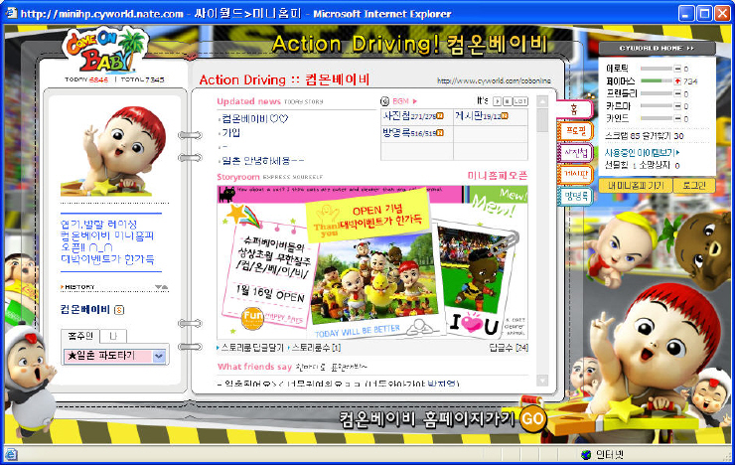Open news item 컴온베이비♡♡
Viewport: 735px width, 465px height.
[x=255, y=119]
